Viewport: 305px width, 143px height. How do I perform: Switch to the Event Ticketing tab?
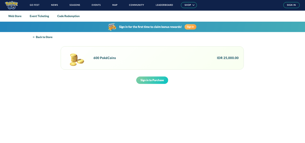(x=39, y=16)
